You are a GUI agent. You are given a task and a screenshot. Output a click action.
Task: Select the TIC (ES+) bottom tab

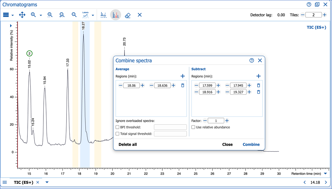pos(23,182)
